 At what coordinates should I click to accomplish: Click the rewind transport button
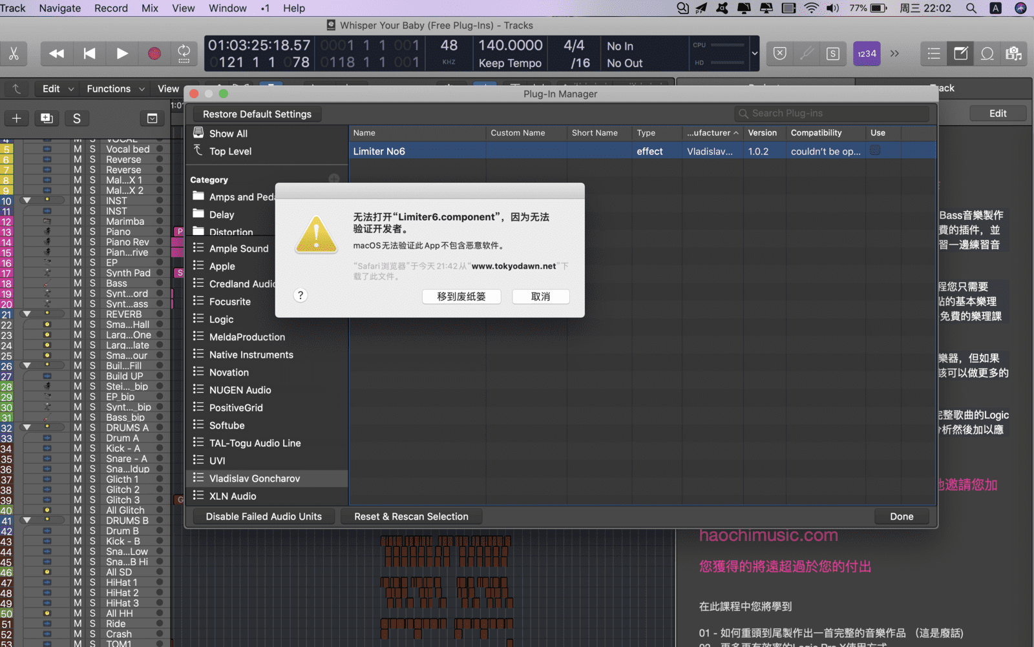tap(57, 54)
